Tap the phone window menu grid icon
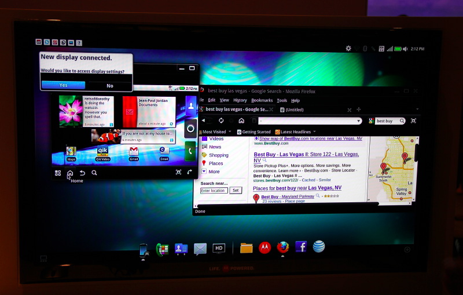 pyautogui.click(x=58, y=173)
